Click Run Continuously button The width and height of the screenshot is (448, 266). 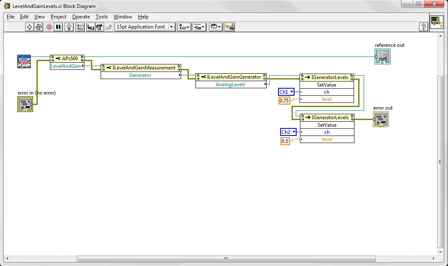39,27
